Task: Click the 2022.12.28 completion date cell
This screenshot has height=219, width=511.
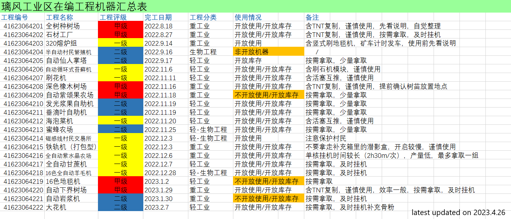Action: (x=160, y=173)
